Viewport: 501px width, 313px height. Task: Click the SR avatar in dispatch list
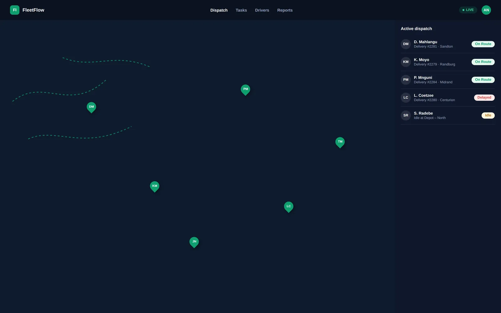point(406,115)
